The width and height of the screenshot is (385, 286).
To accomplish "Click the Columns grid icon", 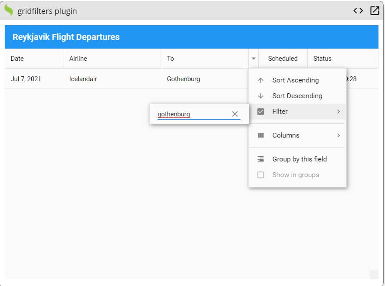I will 261,135.
